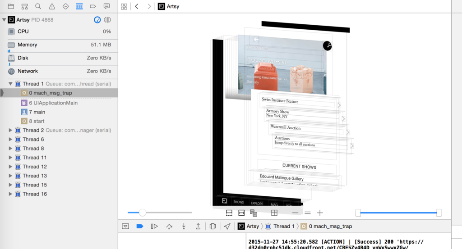Select the Debug navigator icon
Screen dimensions: 462x249
(x=79, y=6)
